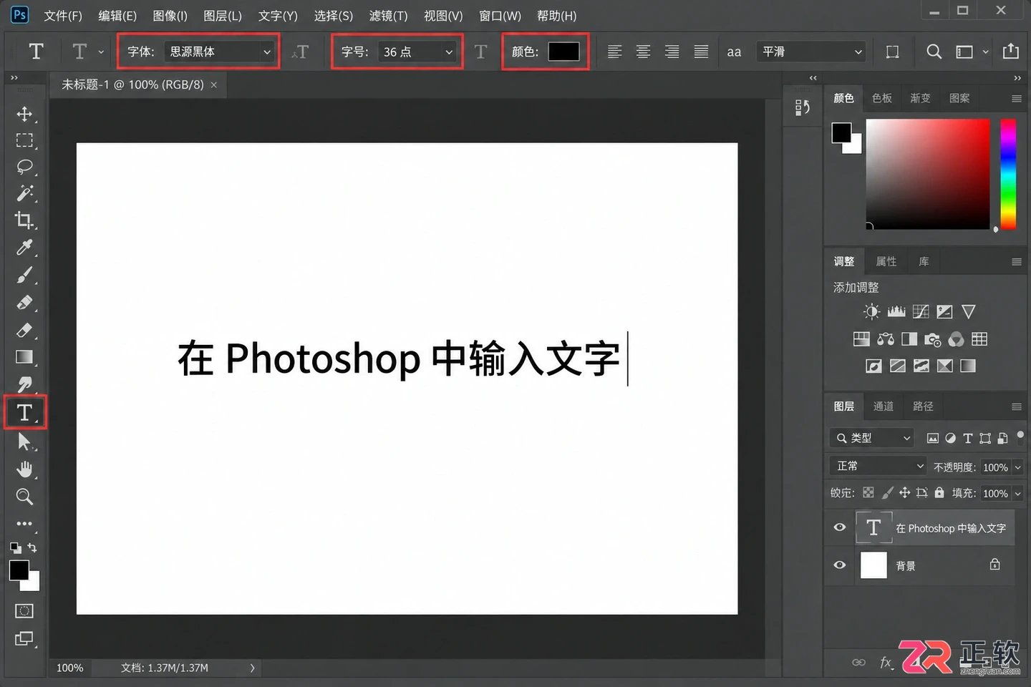This screenshot has width=1031, height=687.
Task: Toggle lock transparent pixels
Action: pos(868,492)
